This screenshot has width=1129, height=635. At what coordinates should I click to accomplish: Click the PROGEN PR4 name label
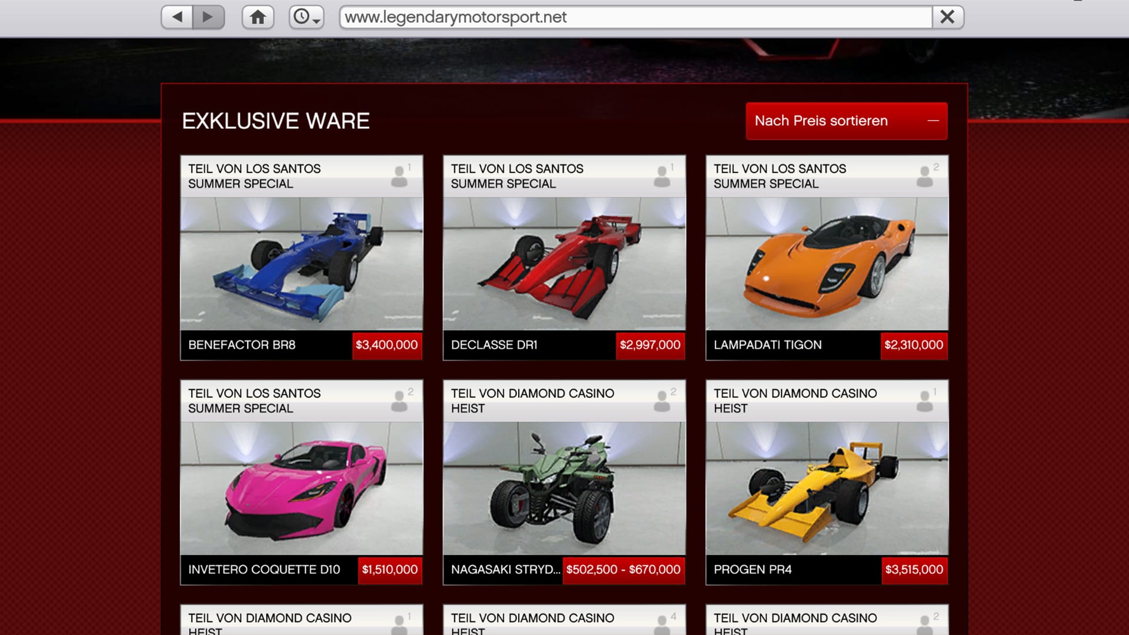point(753,570)
